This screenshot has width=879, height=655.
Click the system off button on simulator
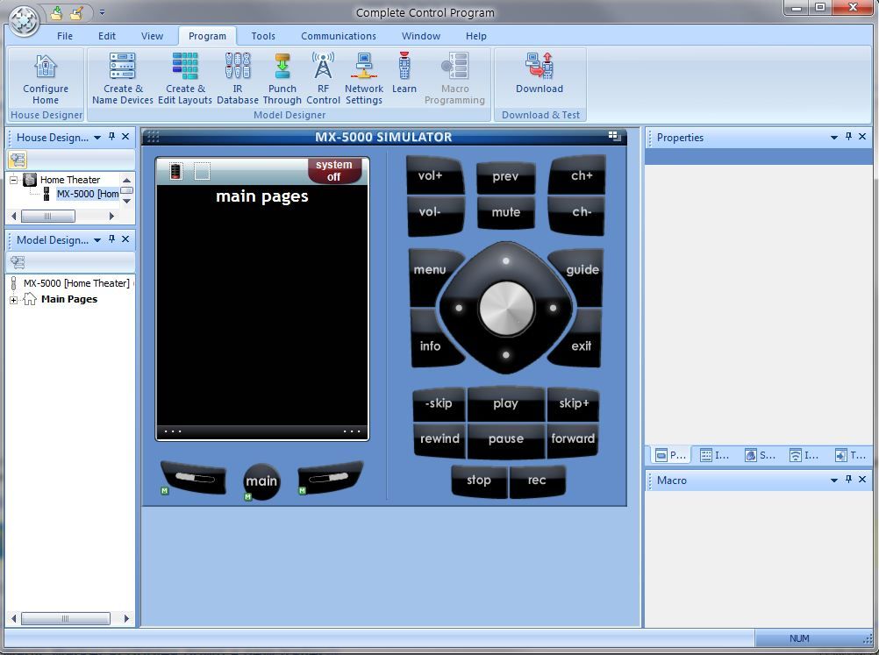click(333, 171)
